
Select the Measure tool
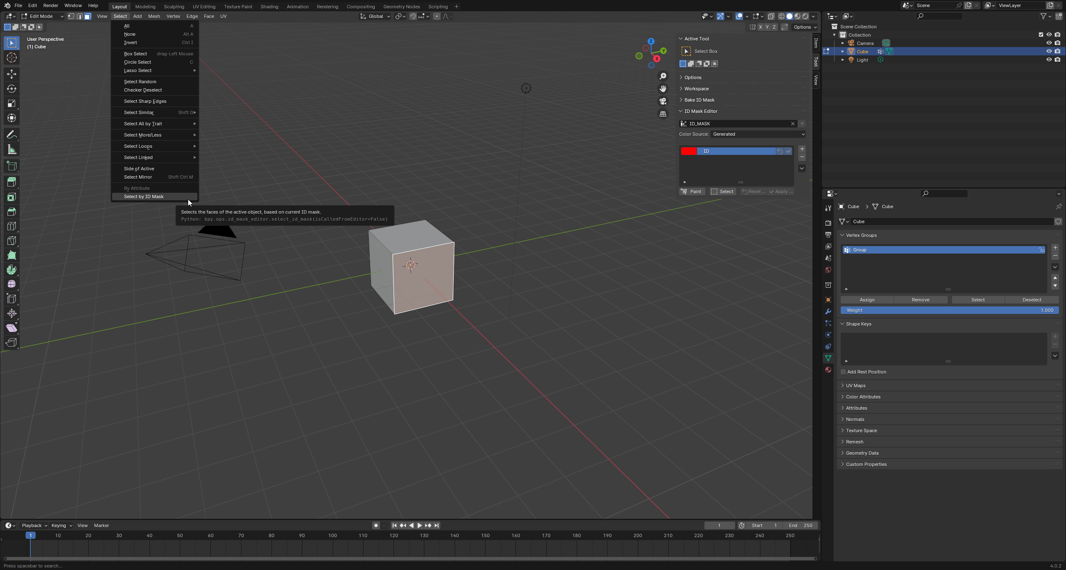[12, 149]
